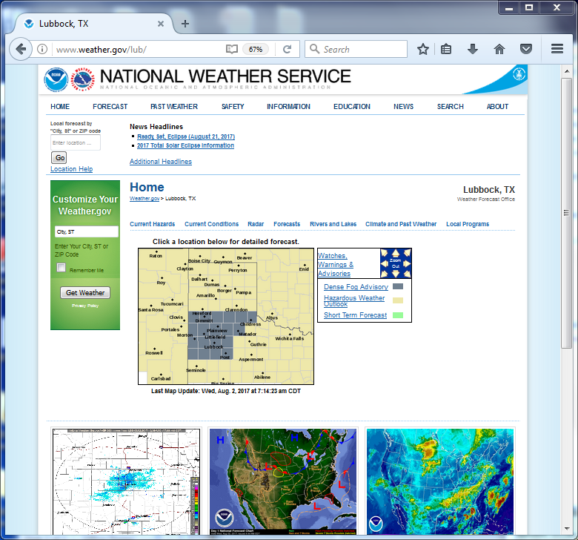
Task: Open Watches, Warnings & Advisories link
Action: tap(336, 264)
